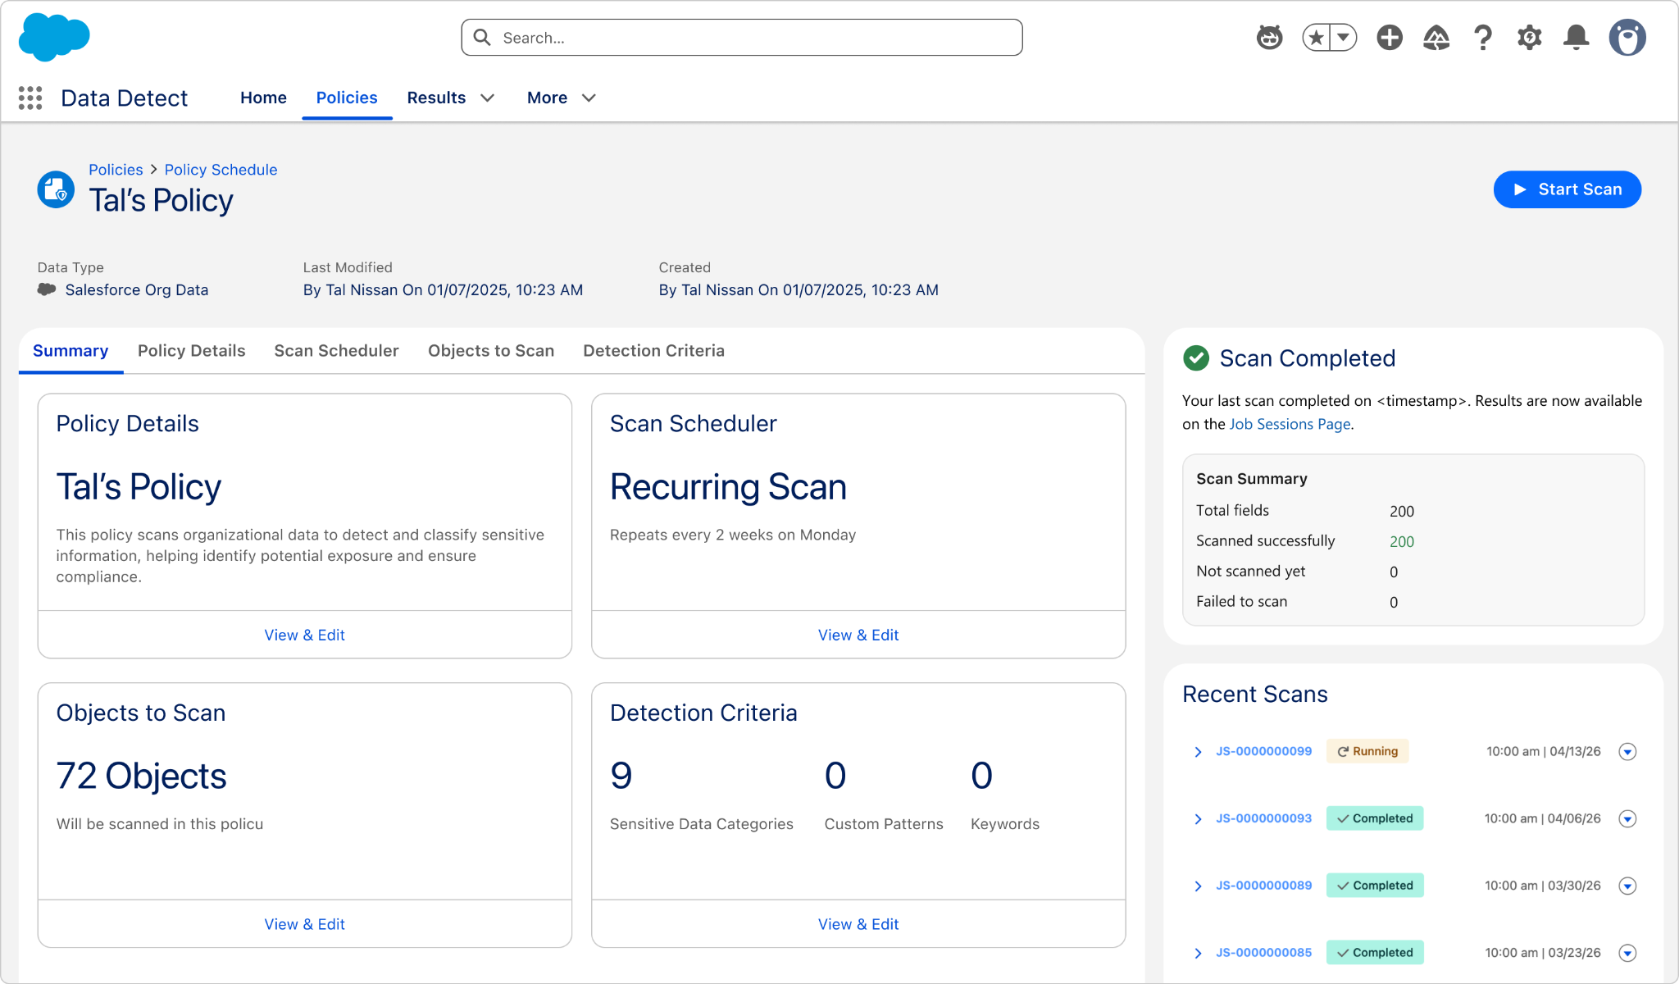Open the Job Sessions Page link
Screen dimensions: 1679x984
pos(1290,424)
